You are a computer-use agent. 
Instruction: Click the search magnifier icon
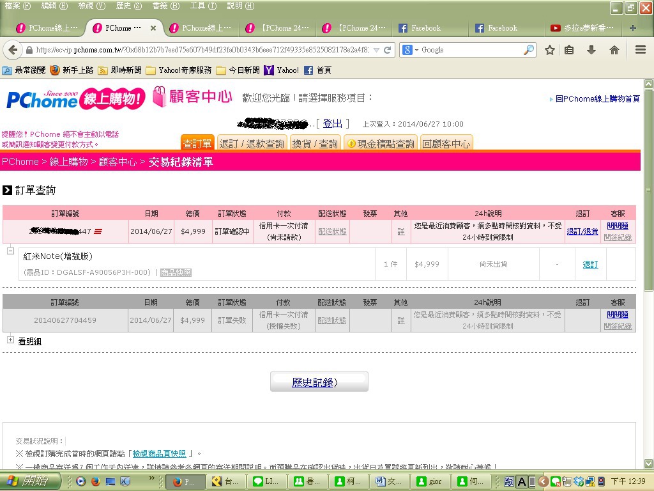(x=529, y=50)
